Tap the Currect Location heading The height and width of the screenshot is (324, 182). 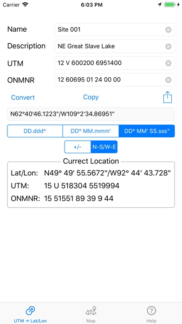pos(91,161)
